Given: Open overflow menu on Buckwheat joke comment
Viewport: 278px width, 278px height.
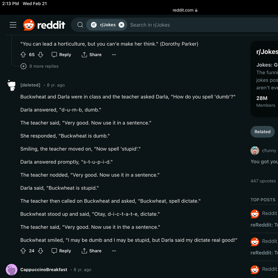Looking at the screenshot, I should point(114,251).
